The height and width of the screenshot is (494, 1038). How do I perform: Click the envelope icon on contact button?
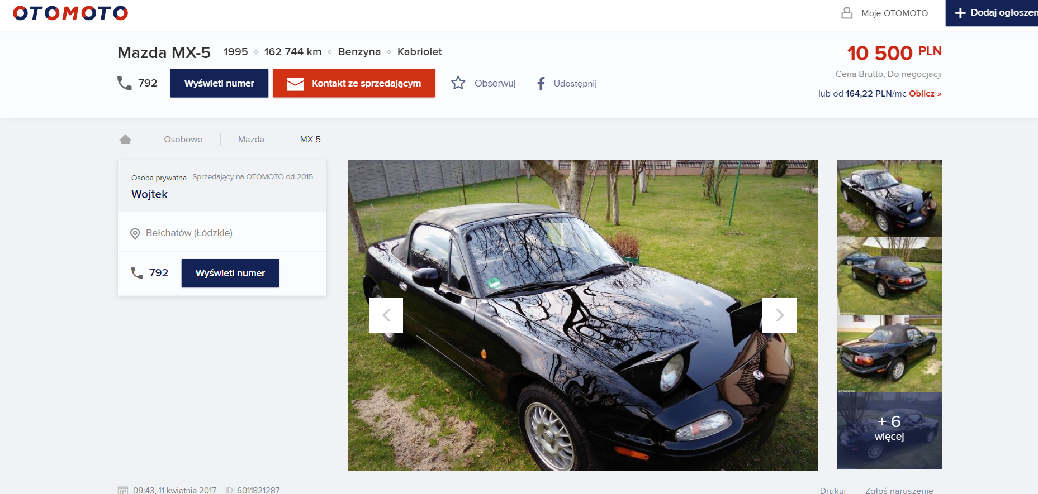(x=295, y=84)
